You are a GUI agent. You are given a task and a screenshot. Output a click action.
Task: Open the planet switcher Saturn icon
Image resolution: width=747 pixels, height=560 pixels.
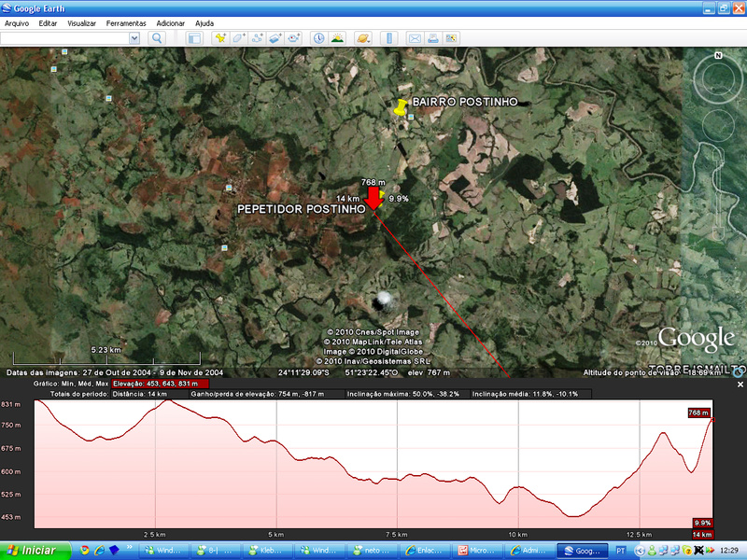(x=363, y=38)
